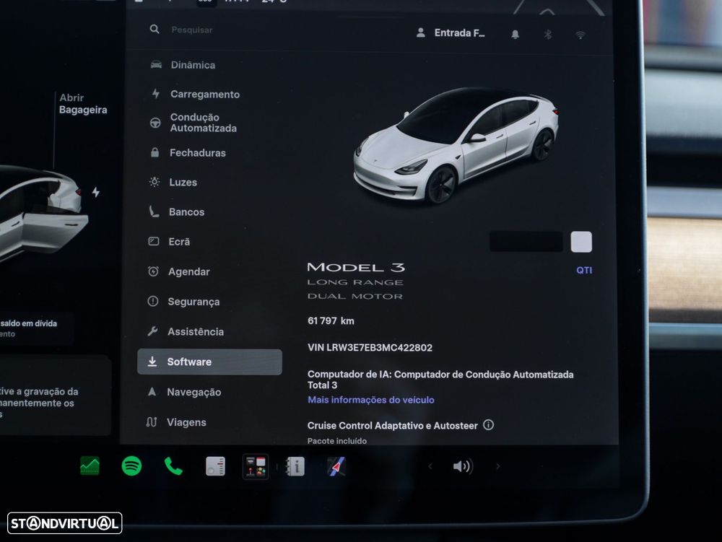The height and width of the screenshot is (542, 722).
Task: Tap Abrir Bagageira trunk button
Action: click(x=83, y=104)
